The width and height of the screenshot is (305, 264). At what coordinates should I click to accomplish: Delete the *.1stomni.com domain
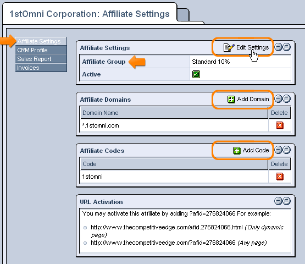(280, 125)
